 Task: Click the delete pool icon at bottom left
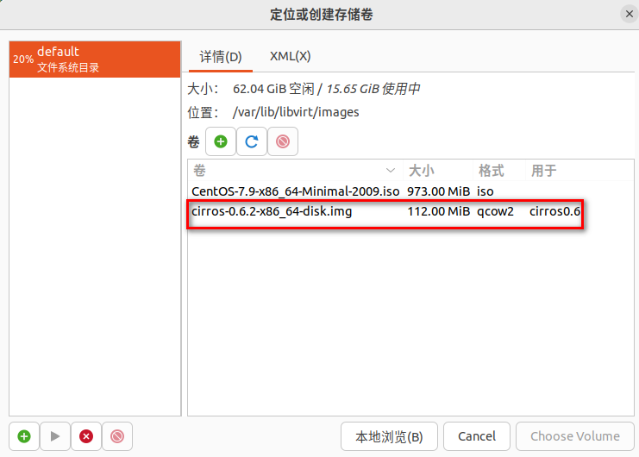[x=117, y=436]
